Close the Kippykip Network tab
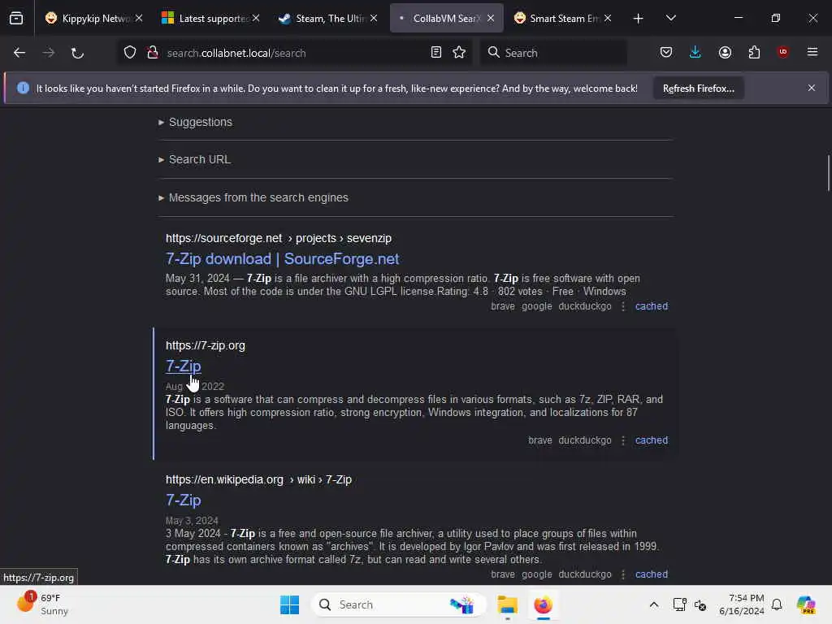 click(139, 19)
